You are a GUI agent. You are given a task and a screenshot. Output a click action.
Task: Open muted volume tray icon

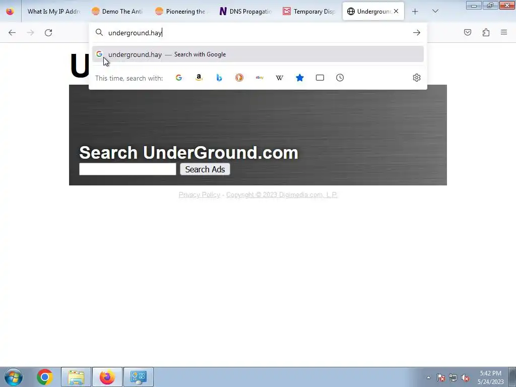pos(465,377)
